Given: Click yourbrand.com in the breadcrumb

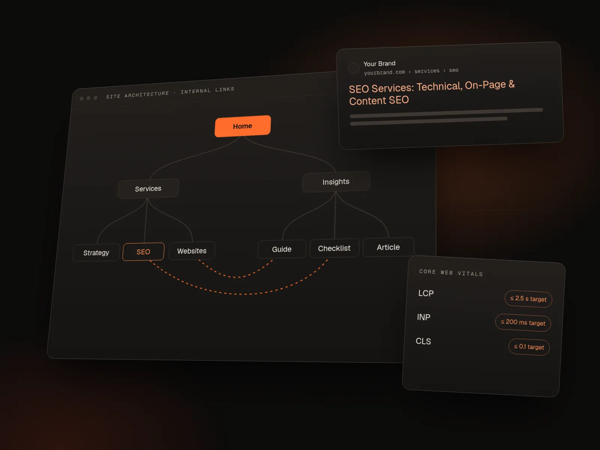Looking at the screenshot, I should pyautogui.click(x=384, y=72).
